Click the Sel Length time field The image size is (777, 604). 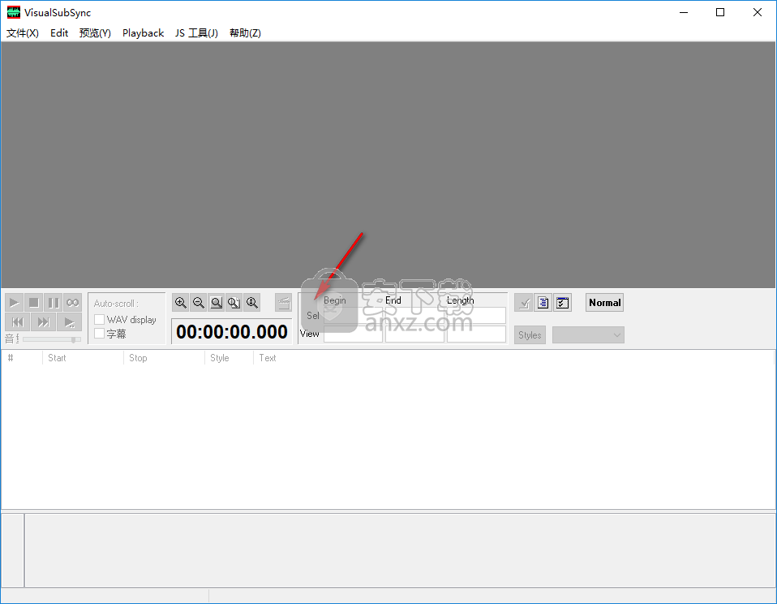[x=476, y=315]
